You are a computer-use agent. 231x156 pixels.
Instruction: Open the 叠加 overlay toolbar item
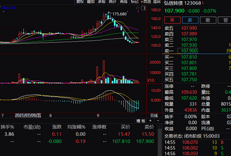pos(91,2)
